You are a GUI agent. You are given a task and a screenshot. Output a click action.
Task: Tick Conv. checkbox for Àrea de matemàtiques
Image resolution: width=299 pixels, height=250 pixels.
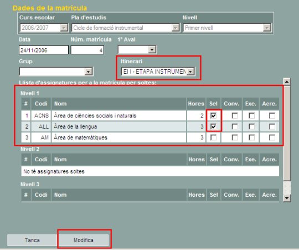coord(235,137)
